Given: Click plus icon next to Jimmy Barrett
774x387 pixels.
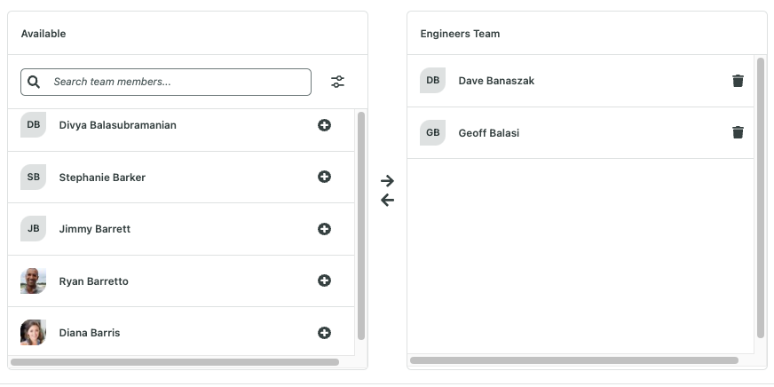Looking at the screenshot, I should pos(324,229).
